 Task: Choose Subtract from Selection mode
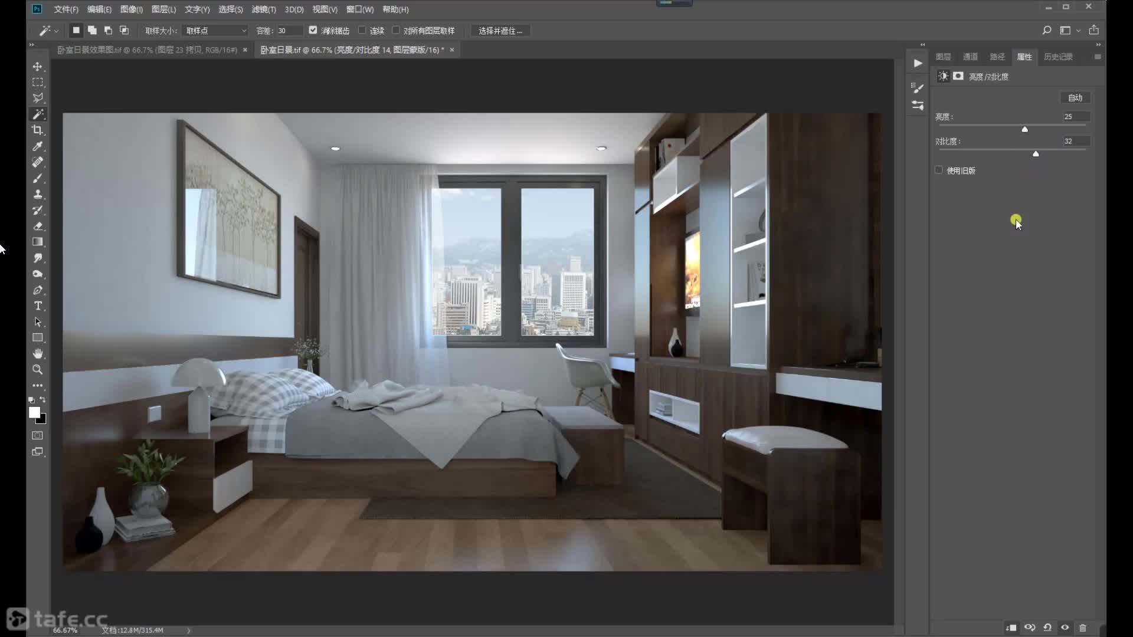[108, 30]
